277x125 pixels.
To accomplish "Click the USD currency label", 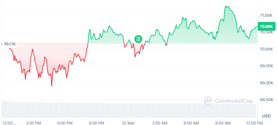I will click(x=267, y=116).
